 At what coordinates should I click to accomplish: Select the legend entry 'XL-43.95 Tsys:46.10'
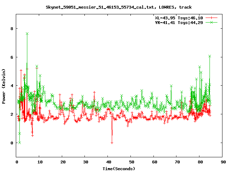tap(179, 18)
